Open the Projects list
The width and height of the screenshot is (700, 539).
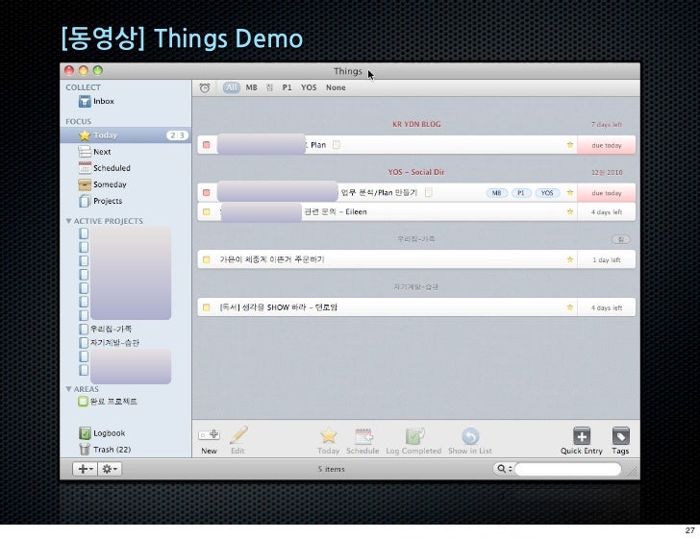(100, 201)
